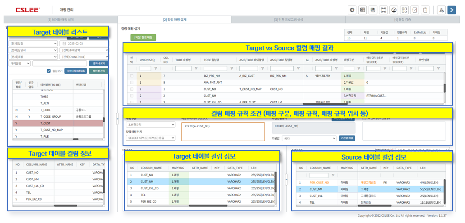Click filter funnel under 매핑구분 column
465x223 pixels.
tap(359, 69)
